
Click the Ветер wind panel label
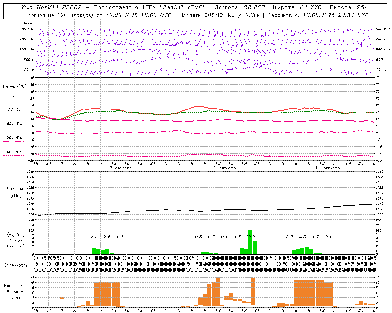coord(28,23)
